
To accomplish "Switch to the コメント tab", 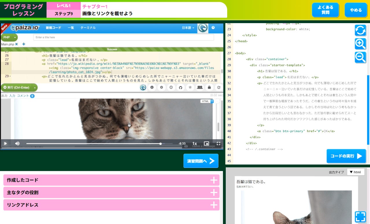I will 23,96.
